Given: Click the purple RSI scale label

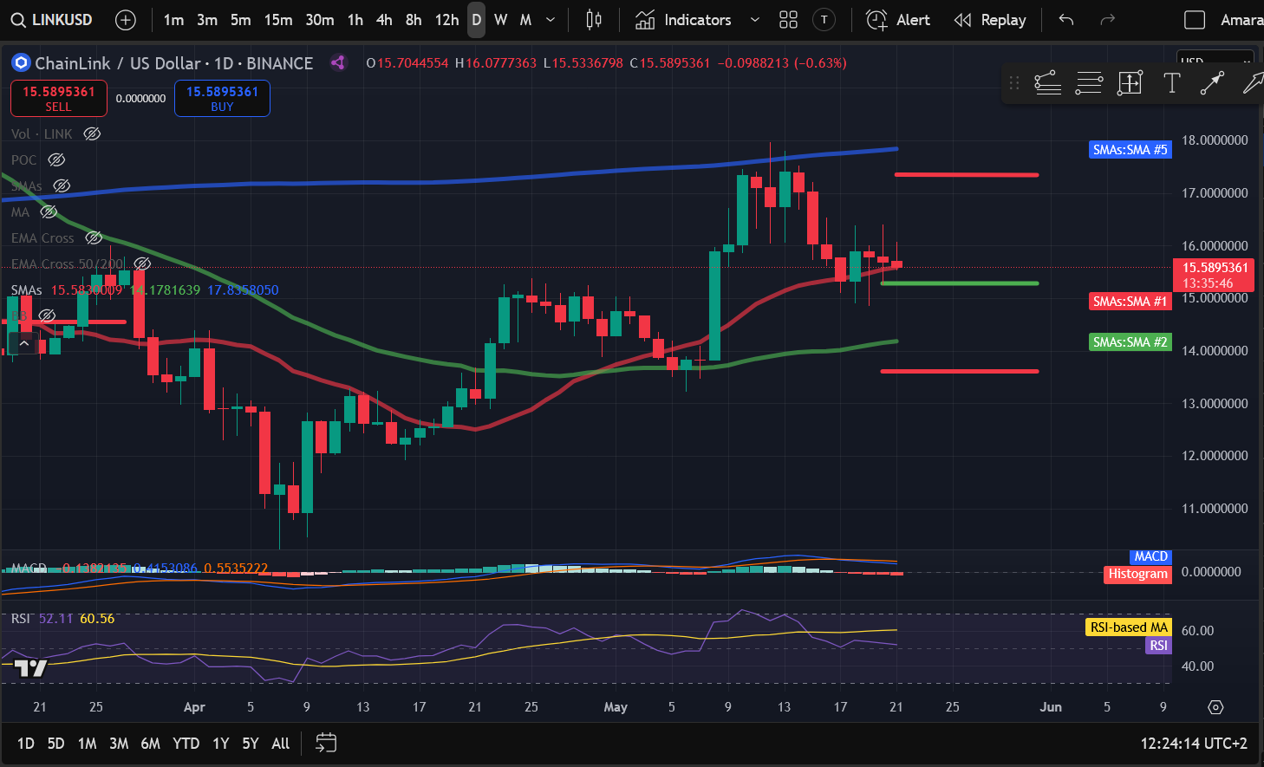Looking at the screenshot, I should pyautogui.click(x=1158, y=646).
